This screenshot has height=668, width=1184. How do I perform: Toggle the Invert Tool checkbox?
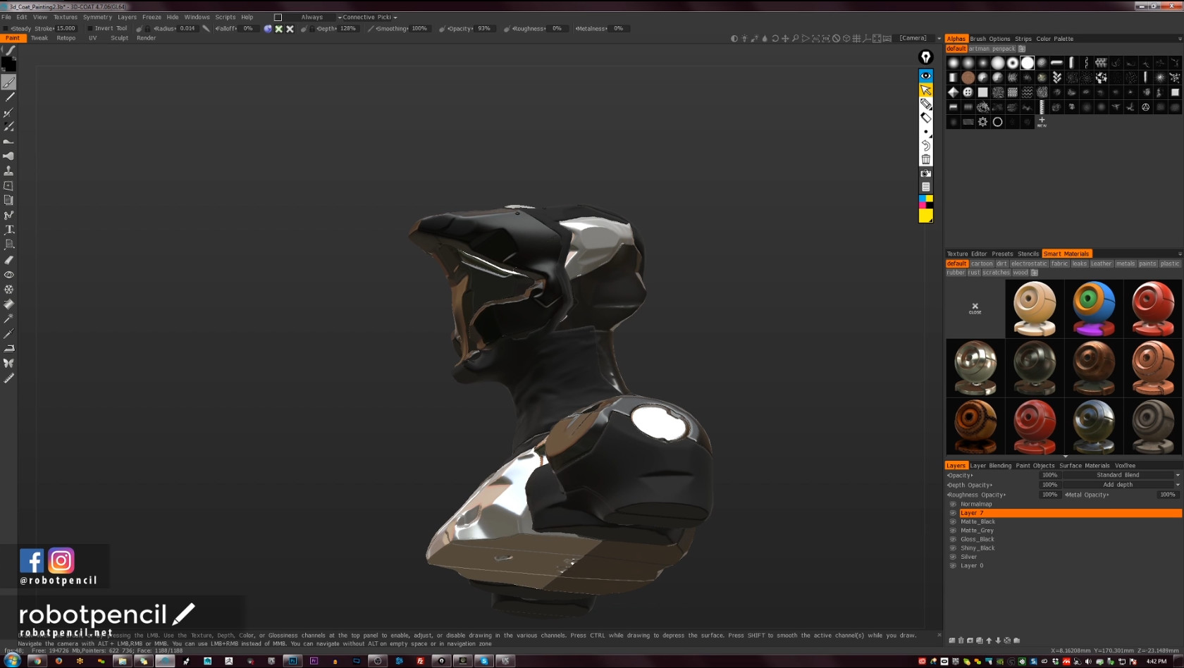[90, 29]
